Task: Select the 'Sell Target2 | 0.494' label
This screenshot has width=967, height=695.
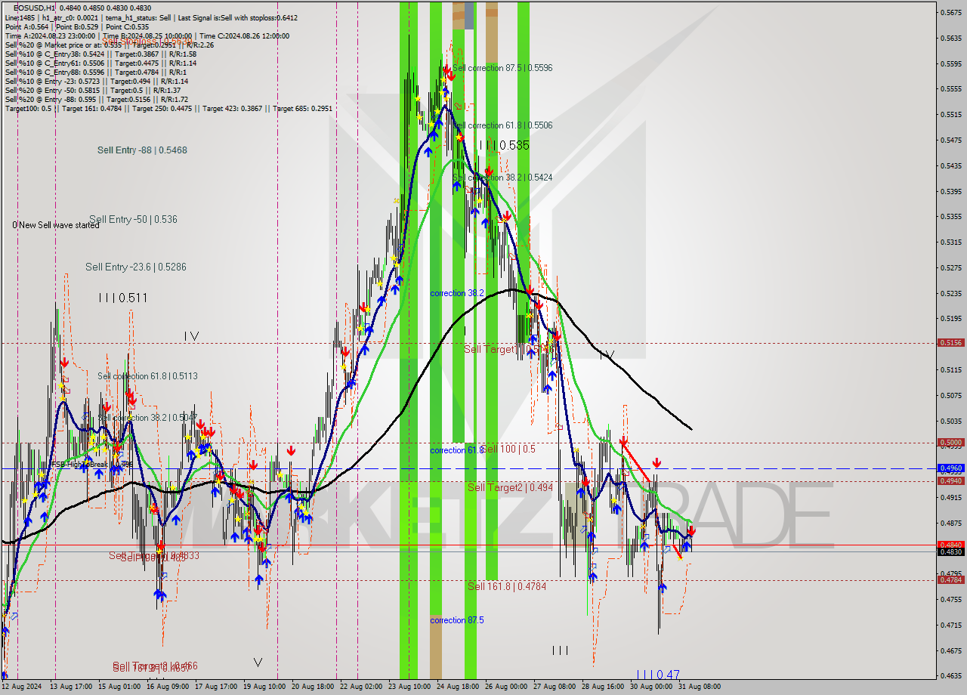Action: click(x=510, y=487)
